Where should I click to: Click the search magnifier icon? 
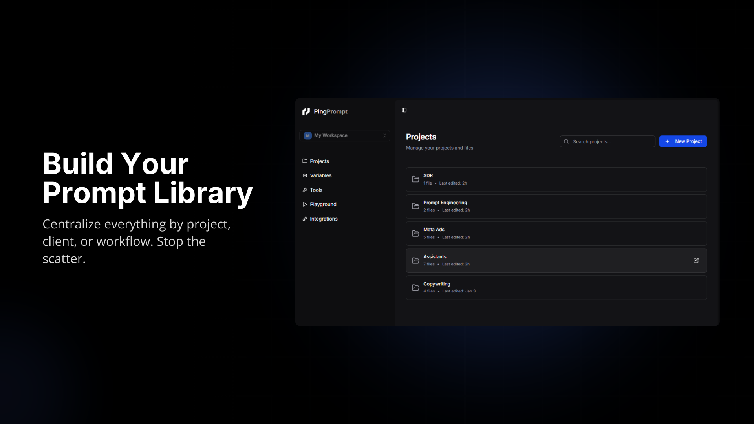566,141
